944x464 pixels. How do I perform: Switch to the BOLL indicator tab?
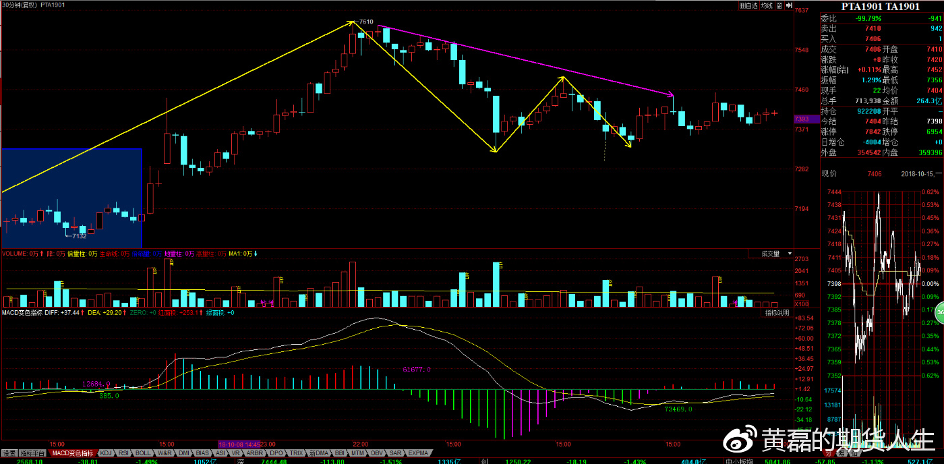[142, 453]
